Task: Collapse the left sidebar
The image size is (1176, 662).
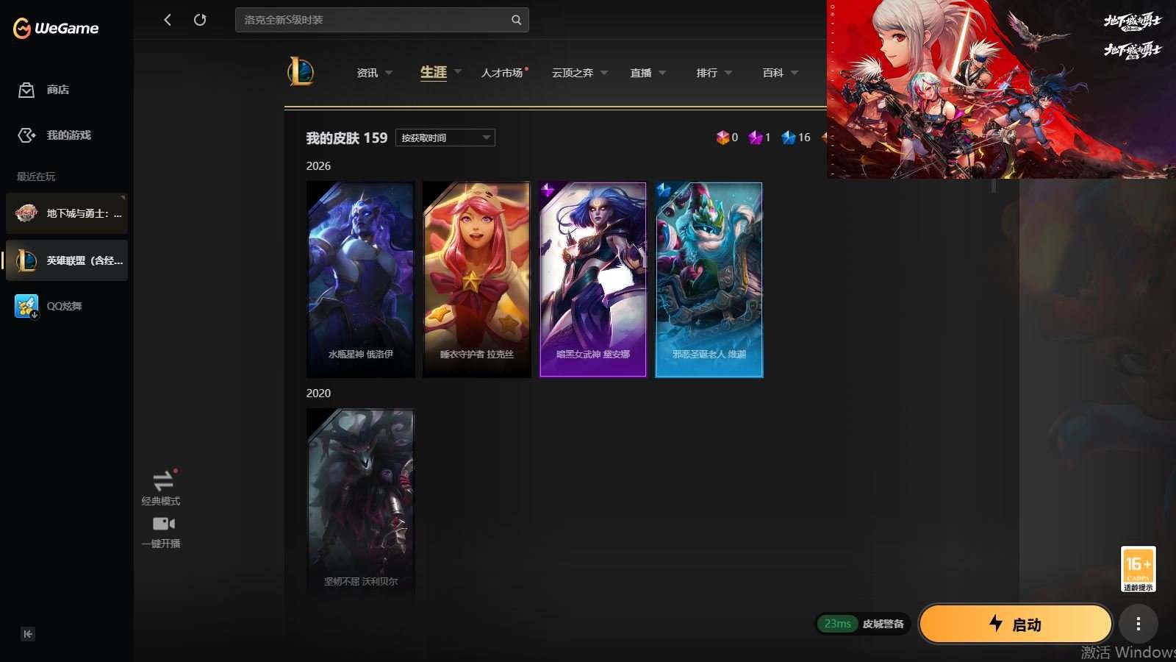Action: (x=28, y=634)
